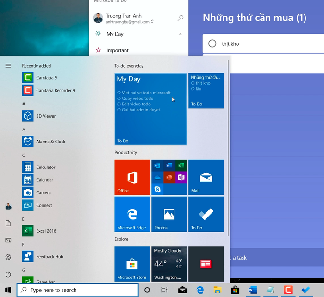Open Edge from the taskbar
This screenshot has height=297, width=324.
200,290
